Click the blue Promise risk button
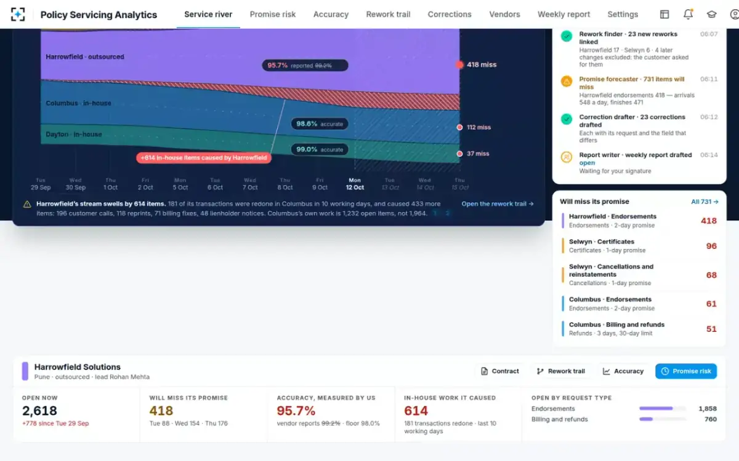Screen dimensions: 739x461 click(686, 371)
